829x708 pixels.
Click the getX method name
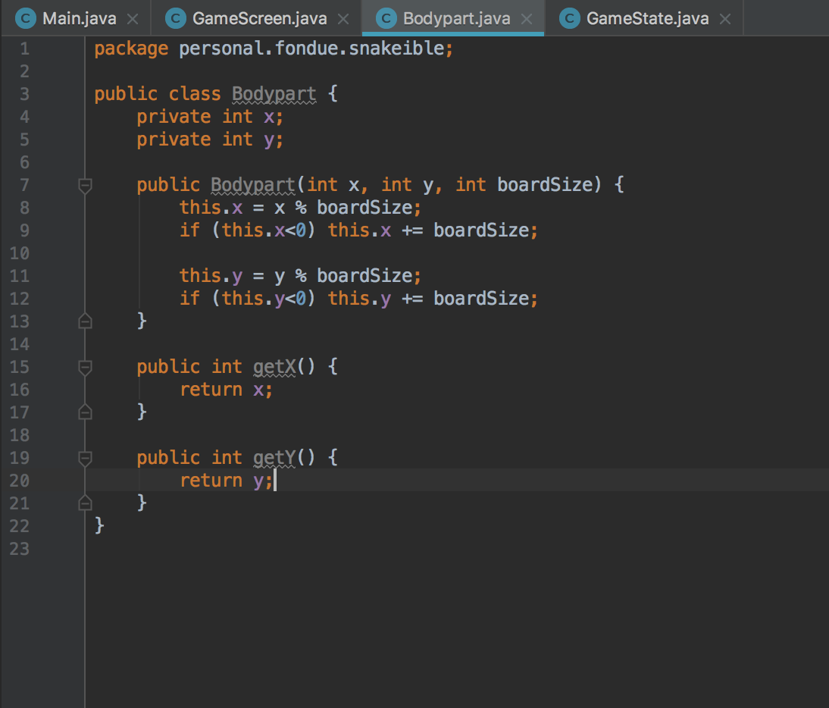click(x=274, y=367)
